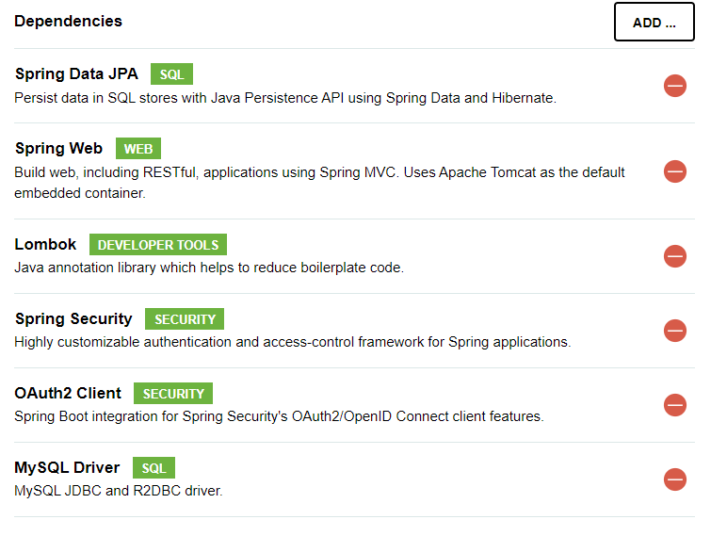Select the Spring Data JPA title
Screen dimensions: 727x536
pyautogui.click(x=76, y=74)
